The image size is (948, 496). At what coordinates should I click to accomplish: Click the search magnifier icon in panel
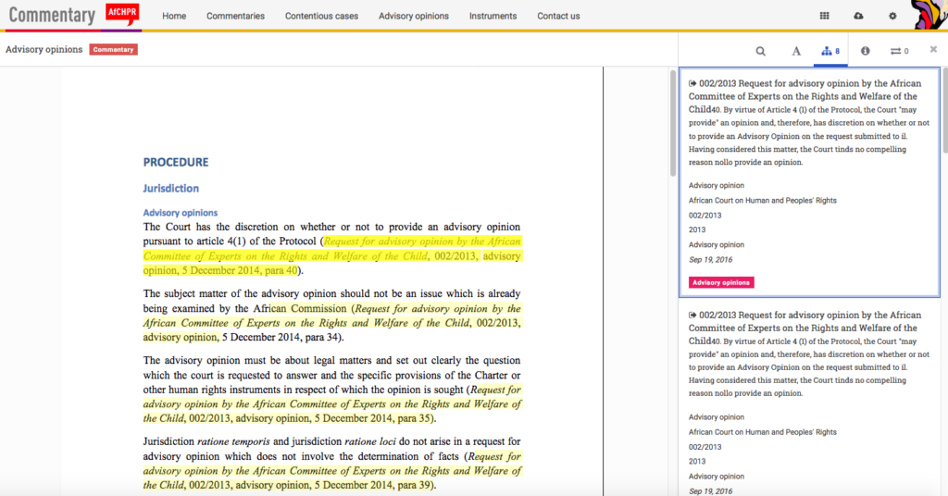click(761, 51)
